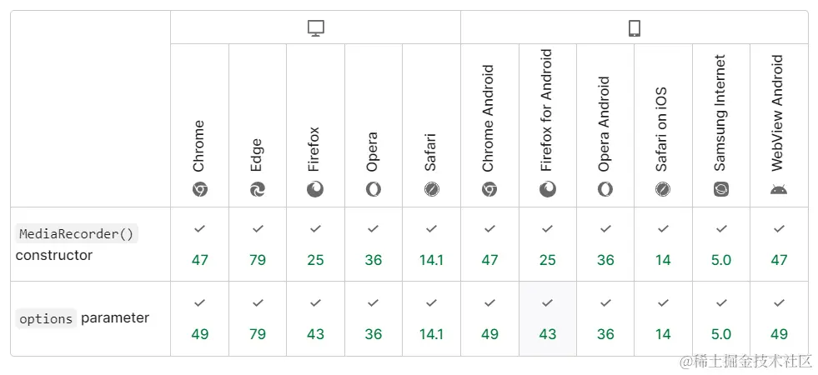This screenshot has height=375, width=818.
Task: Click the desktop monitor icon in header
Action: click(315, 28)
